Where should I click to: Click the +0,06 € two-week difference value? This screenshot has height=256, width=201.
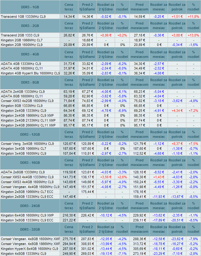pyautogui.click(x=106, y=35)
